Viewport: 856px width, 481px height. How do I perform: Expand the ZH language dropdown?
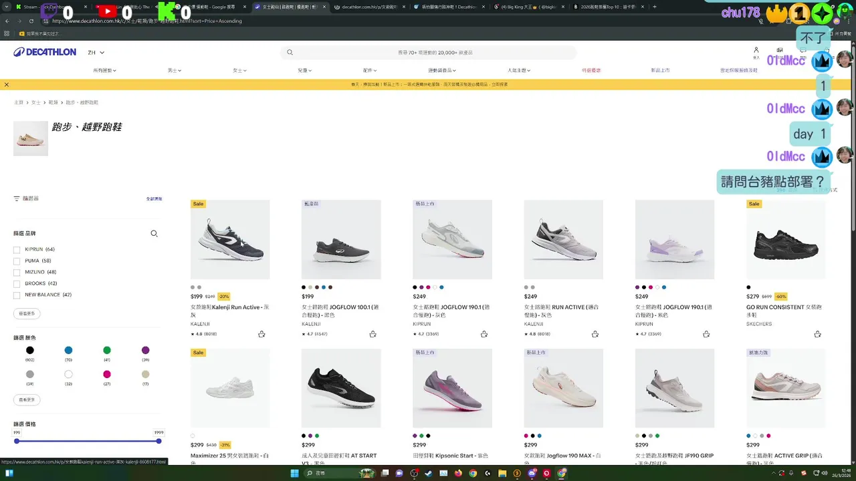click(96, 52)
